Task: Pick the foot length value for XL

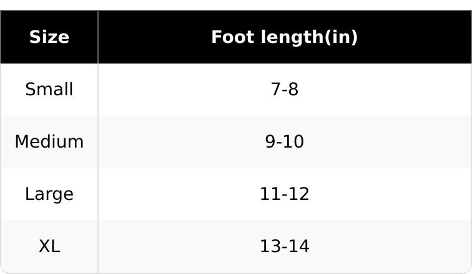Action: (284, 247)
